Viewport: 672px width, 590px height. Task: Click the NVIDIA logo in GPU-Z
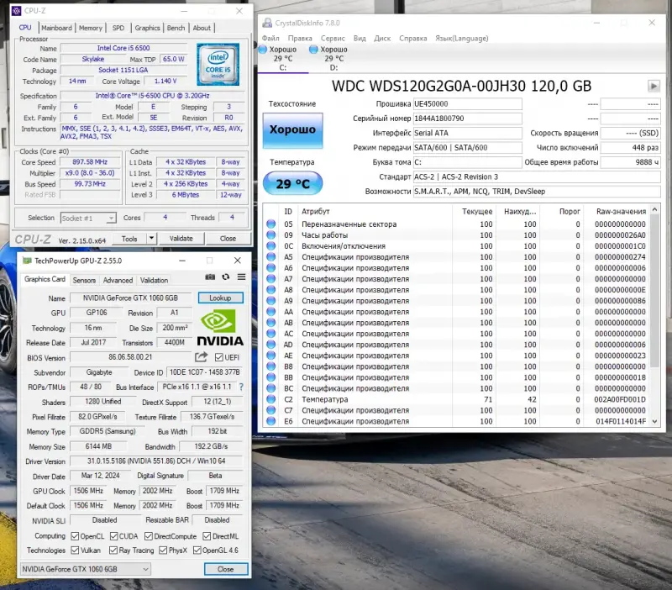click(220, 327)
